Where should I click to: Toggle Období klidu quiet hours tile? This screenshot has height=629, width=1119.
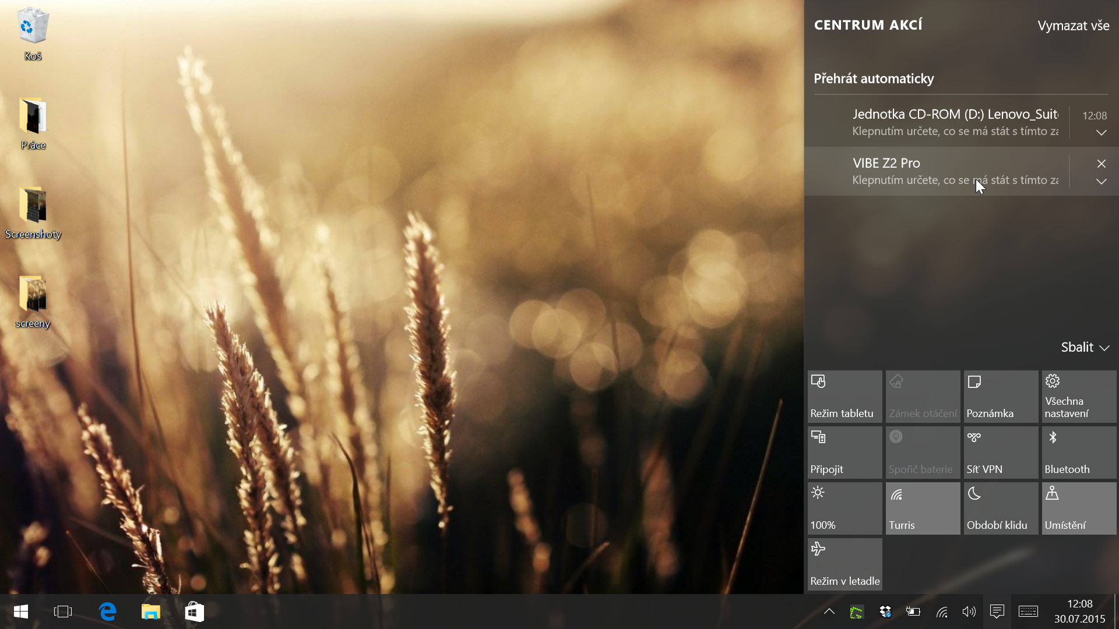point(1000,508)
